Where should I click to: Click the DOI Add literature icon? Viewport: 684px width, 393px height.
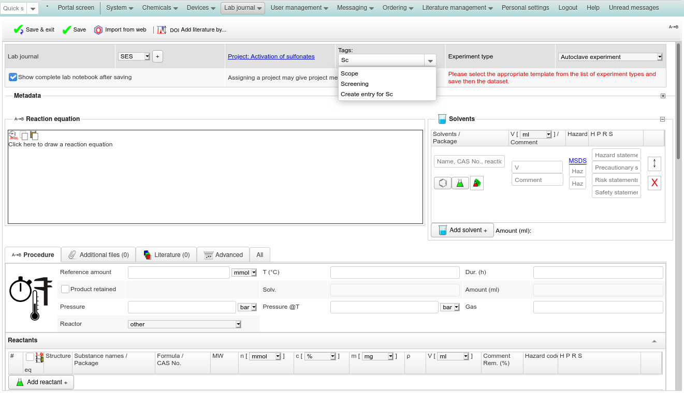pos(162,30)
